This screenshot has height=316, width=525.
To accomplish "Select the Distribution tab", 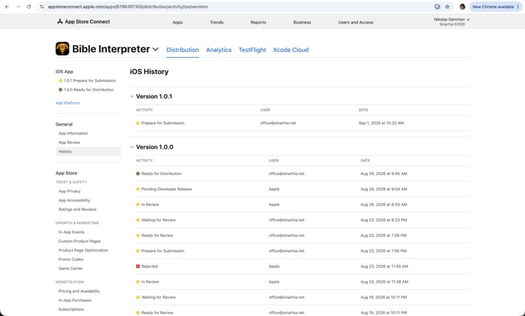I will pos(182,50).
